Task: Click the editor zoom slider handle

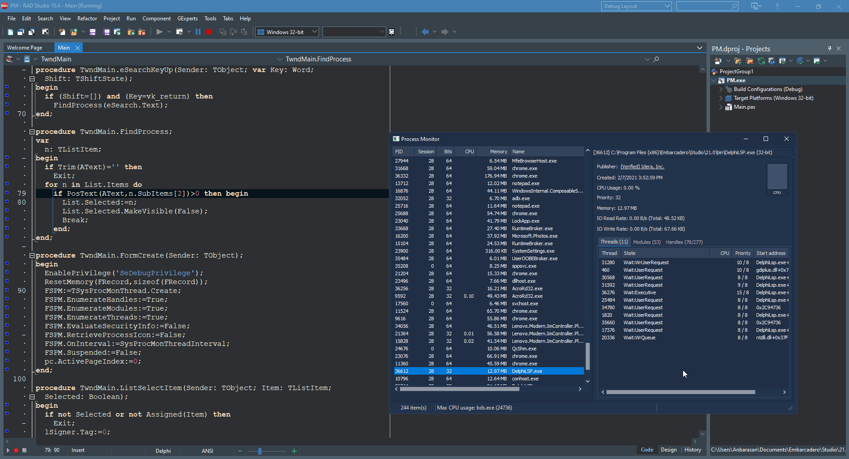Action: (x=260, y=451)
